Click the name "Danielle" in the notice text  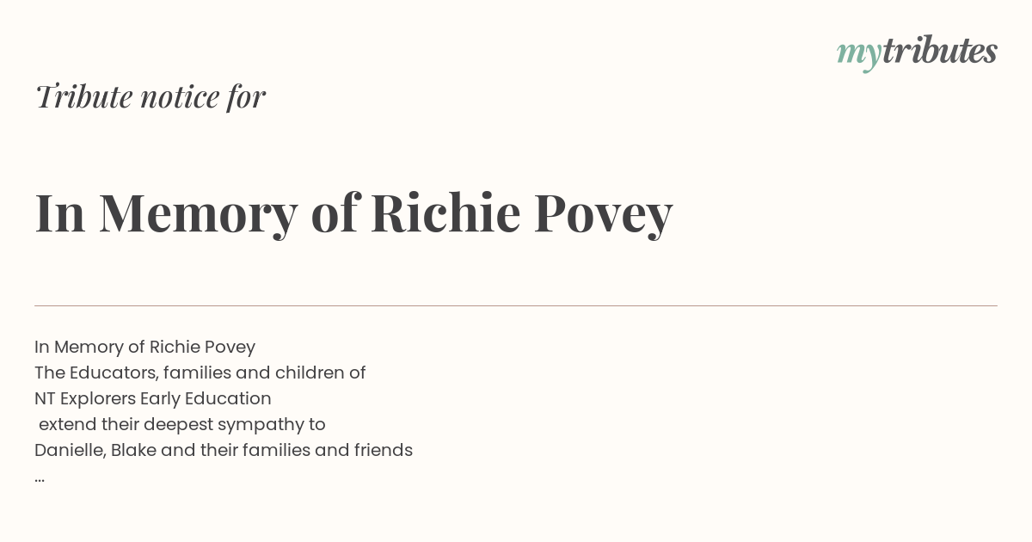[x=71, y=450]
